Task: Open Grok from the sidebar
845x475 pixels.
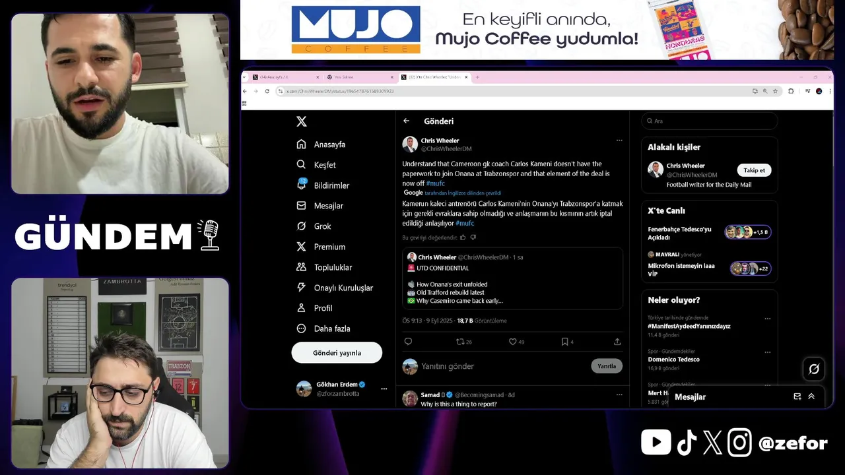Action: 314,226
